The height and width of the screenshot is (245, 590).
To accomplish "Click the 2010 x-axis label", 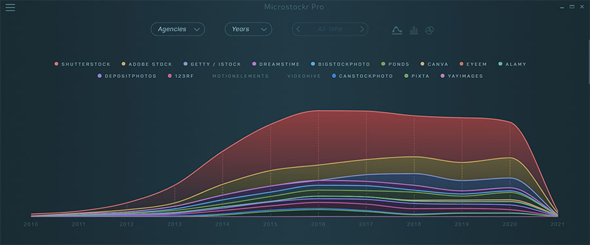I will click(31, 224).
